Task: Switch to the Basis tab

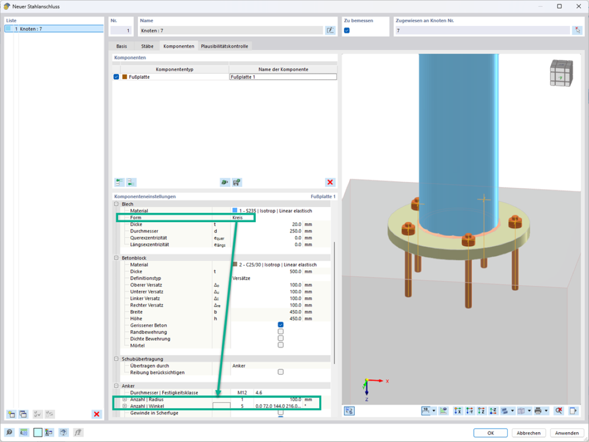Action: tap(122, 46)
